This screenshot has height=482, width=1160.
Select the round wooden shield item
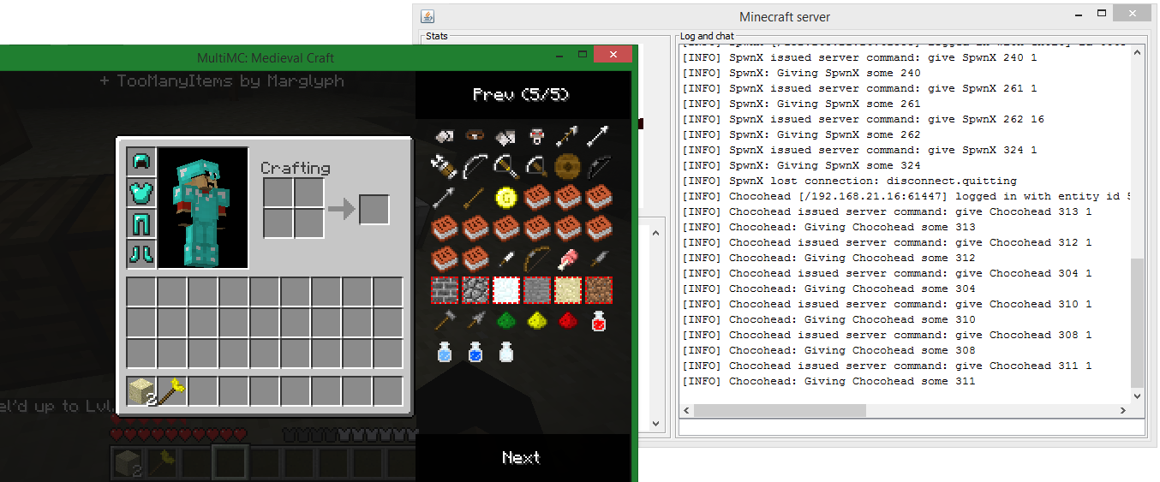tap(567, 166)
